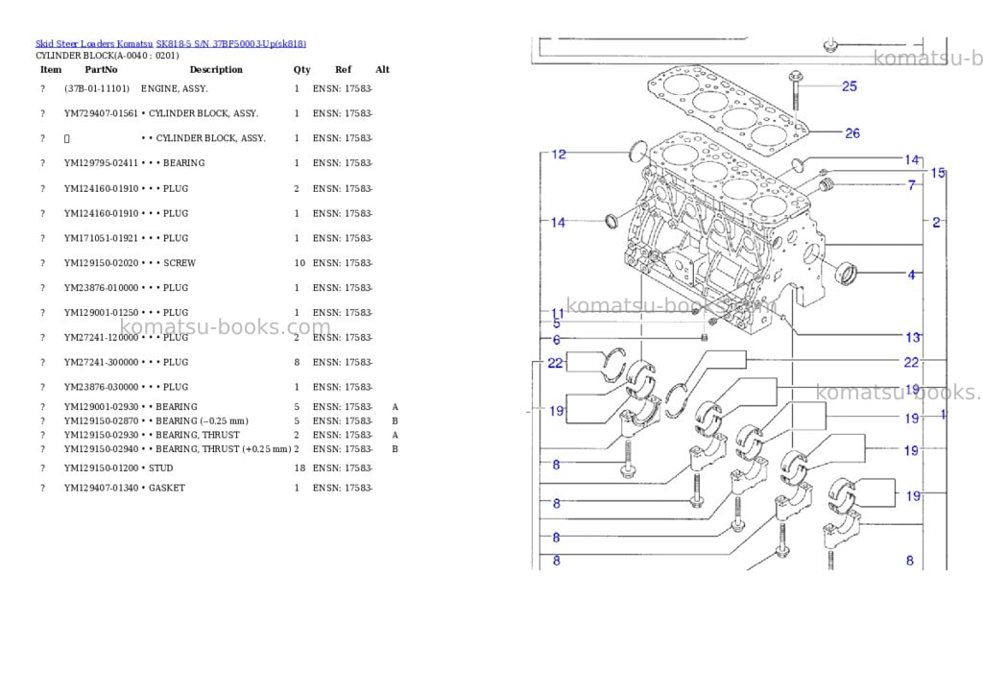The height and width of the screenshot is (696, 983).
Task: Click diagram callout number 12
Action: (559, 155)
